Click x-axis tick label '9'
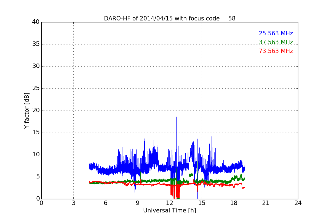This screenshot has width=331, height=221. click(x=138, y=203)
